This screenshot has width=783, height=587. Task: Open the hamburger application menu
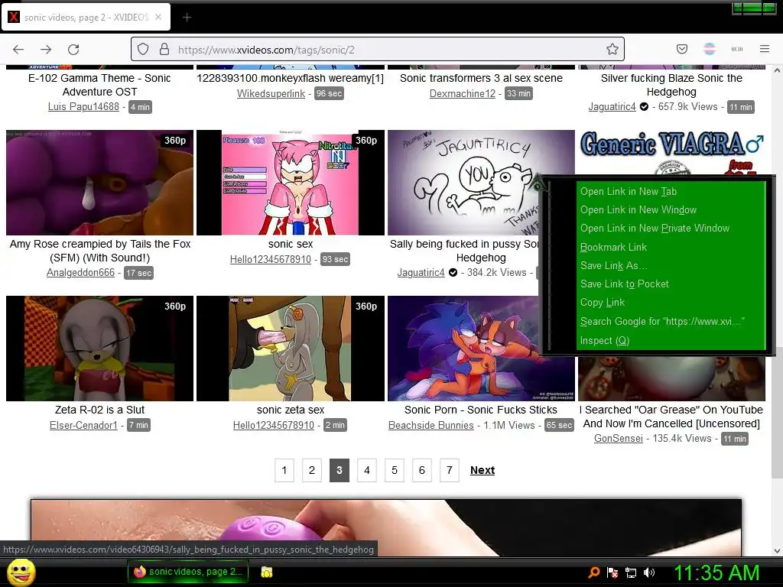tap(765, 49)
